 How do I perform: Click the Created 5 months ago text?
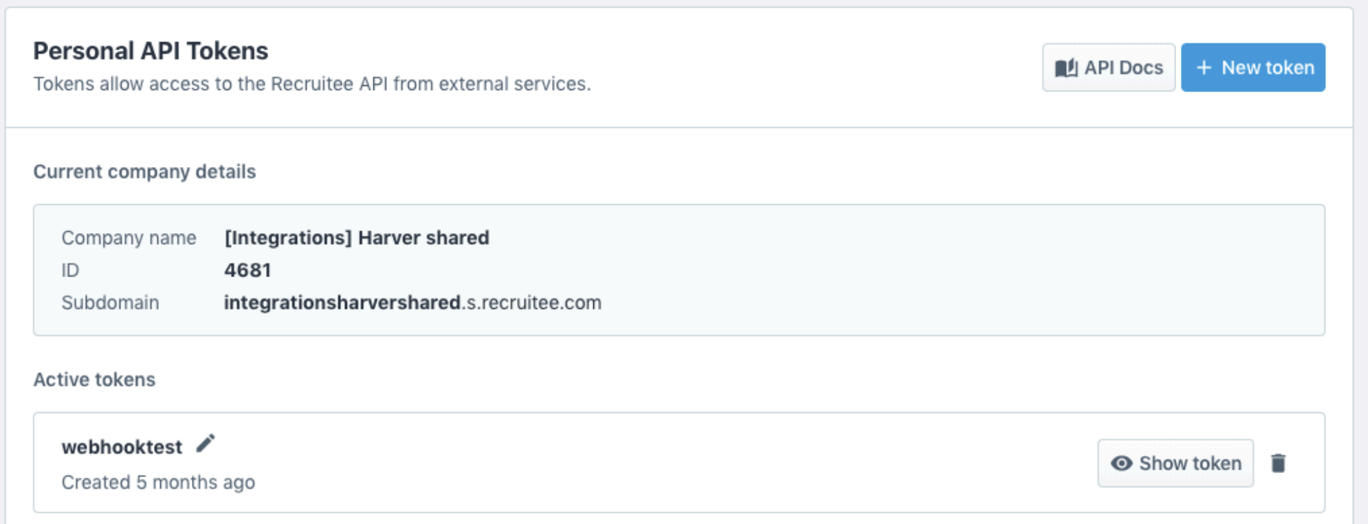[158, 482]
